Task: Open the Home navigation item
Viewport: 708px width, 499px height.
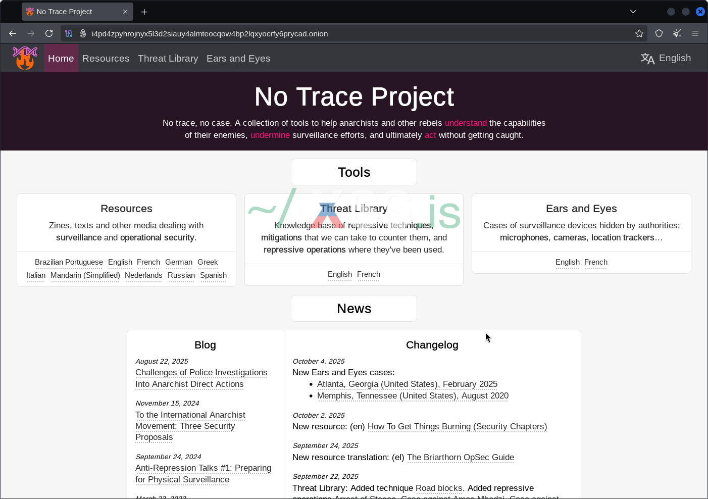Action: point(61,59)
